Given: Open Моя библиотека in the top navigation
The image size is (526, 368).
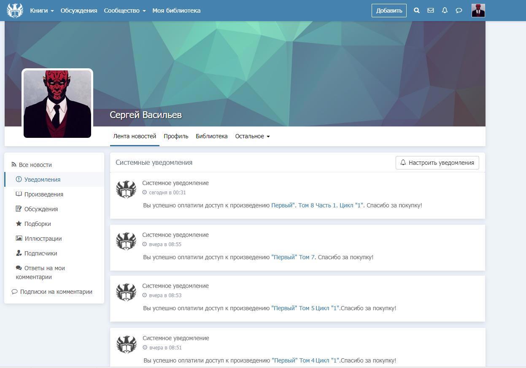Looking at the screenshot, I should [176, 11].
